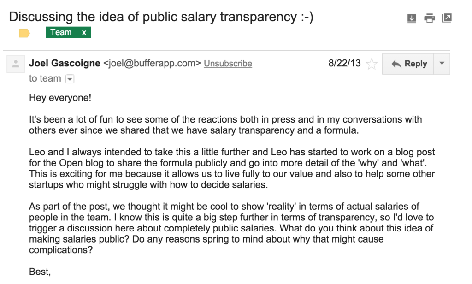Click the email subject title
This screenshot has width=472, height=284.
click(161, 17)
